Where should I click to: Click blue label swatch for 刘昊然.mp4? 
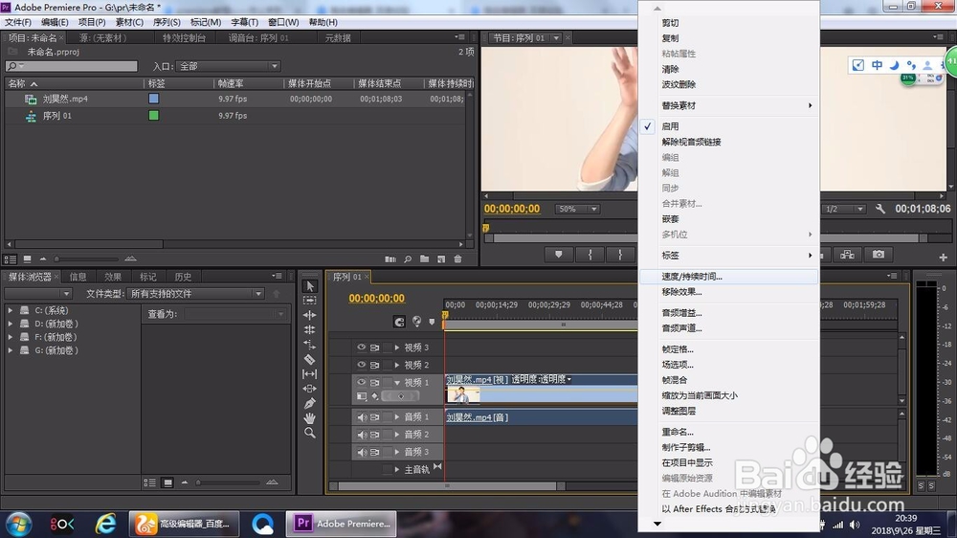154,99
